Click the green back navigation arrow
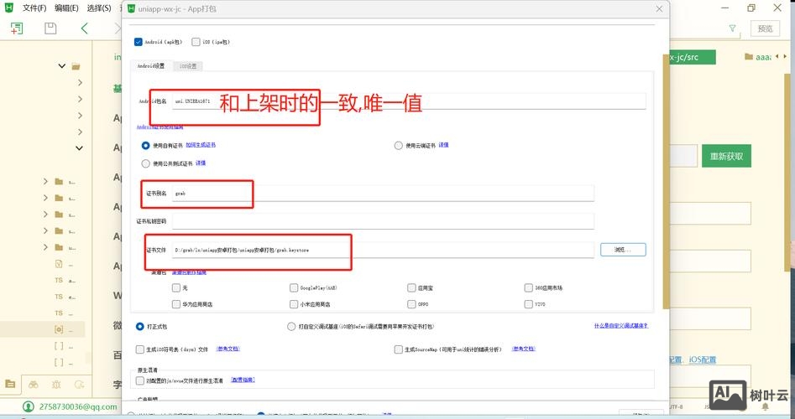This screenshot has width=795, height=419. click(x=85, y=28)
